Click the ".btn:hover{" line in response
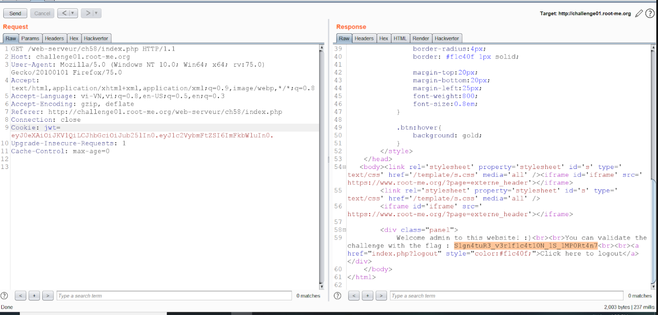Image resolution: width=658 pixels, height=315 pixels. pyautogui.click(x=419, y=127)
